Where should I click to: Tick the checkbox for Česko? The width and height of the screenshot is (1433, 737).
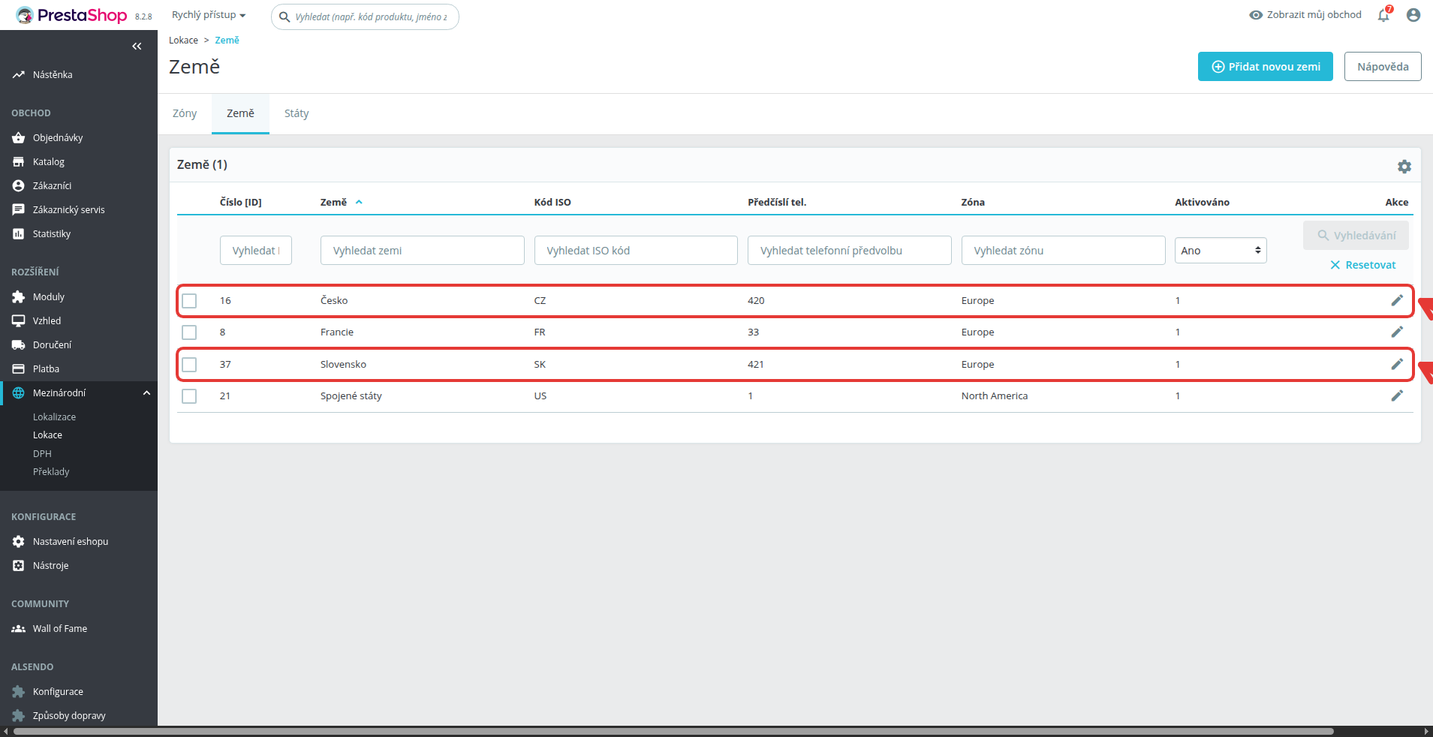[x=189, y=301]
